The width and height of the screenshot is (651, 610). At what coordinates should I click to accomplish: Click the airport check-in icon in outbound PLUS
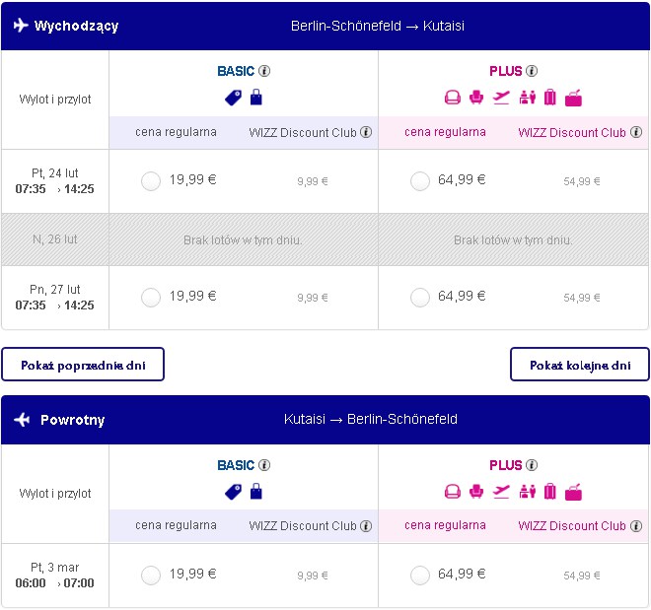pos(528,98)
